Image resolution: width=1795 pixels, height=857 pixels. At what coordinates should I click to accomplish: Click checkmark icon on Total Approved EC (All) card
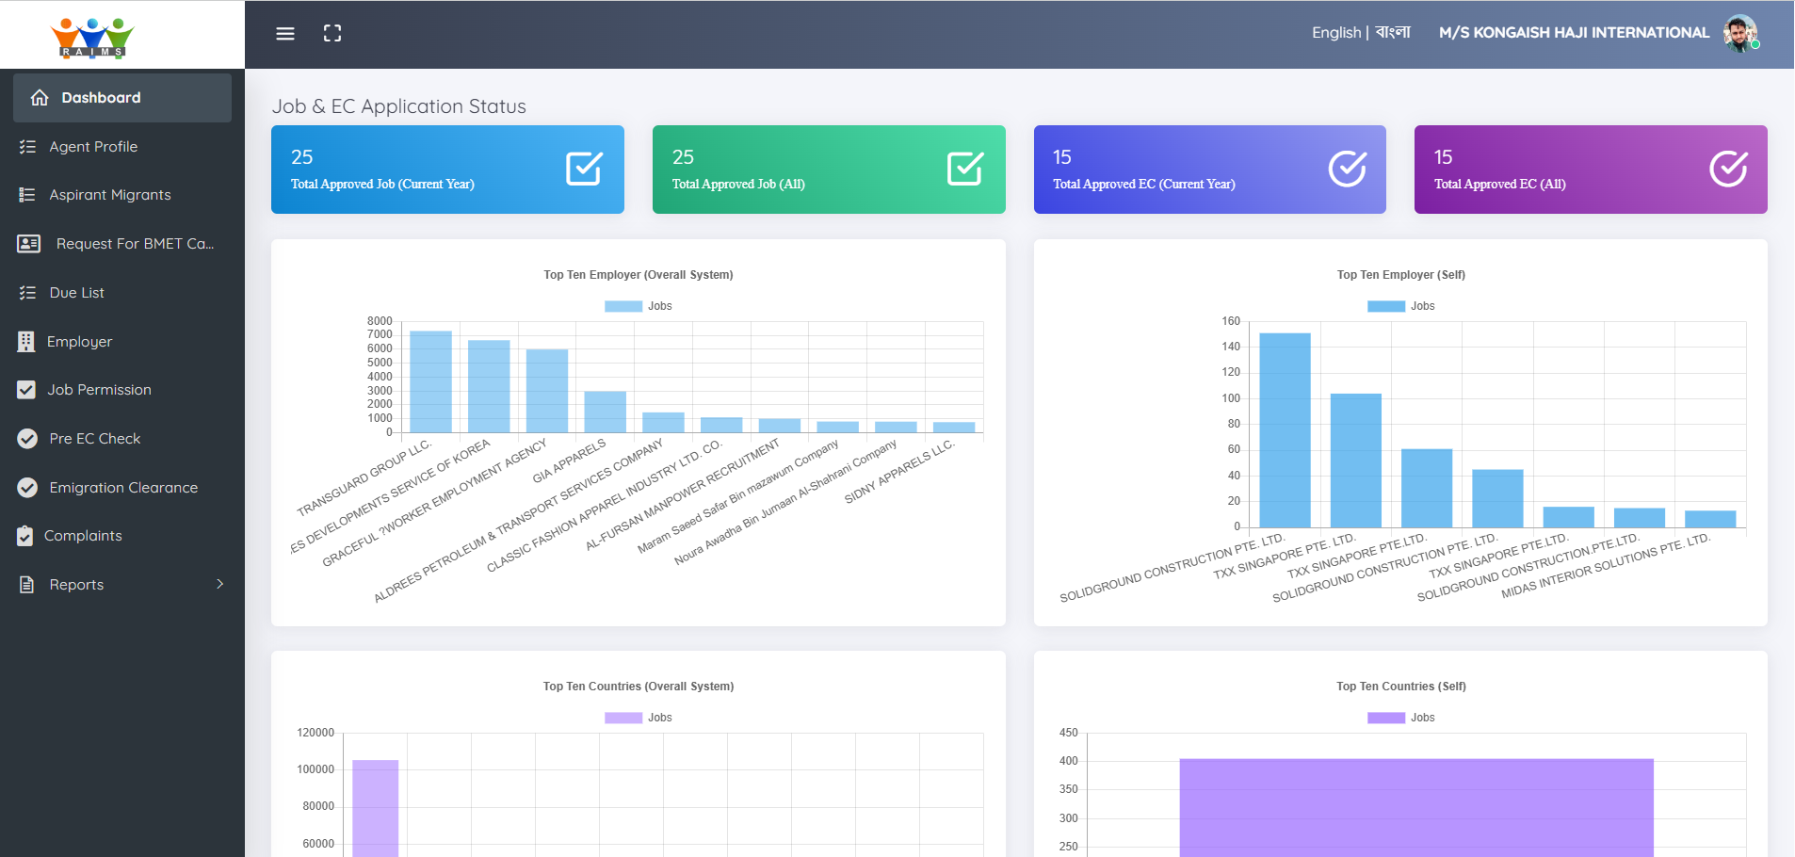tap(1728, 169)
